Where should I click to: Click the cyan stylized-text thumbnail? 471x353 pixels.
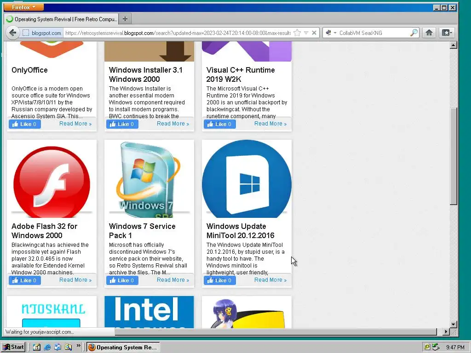tap(52, 312)
